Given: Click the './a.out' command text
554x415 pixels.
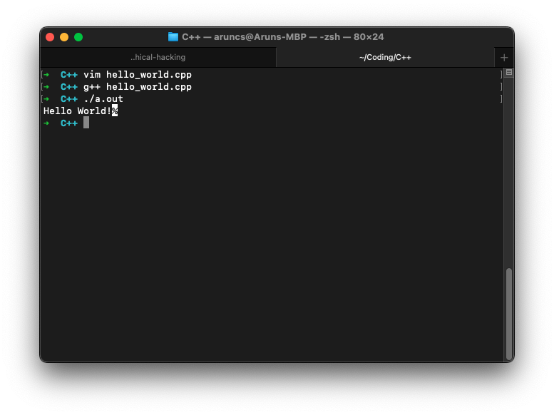Looking at the screenshot, I should (103, 99).
